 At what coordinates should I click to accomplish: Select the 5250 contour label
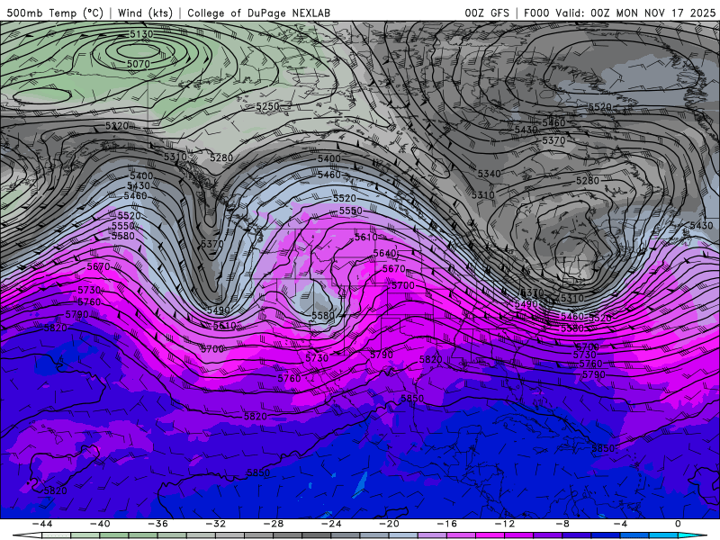[x=267, y=106]
